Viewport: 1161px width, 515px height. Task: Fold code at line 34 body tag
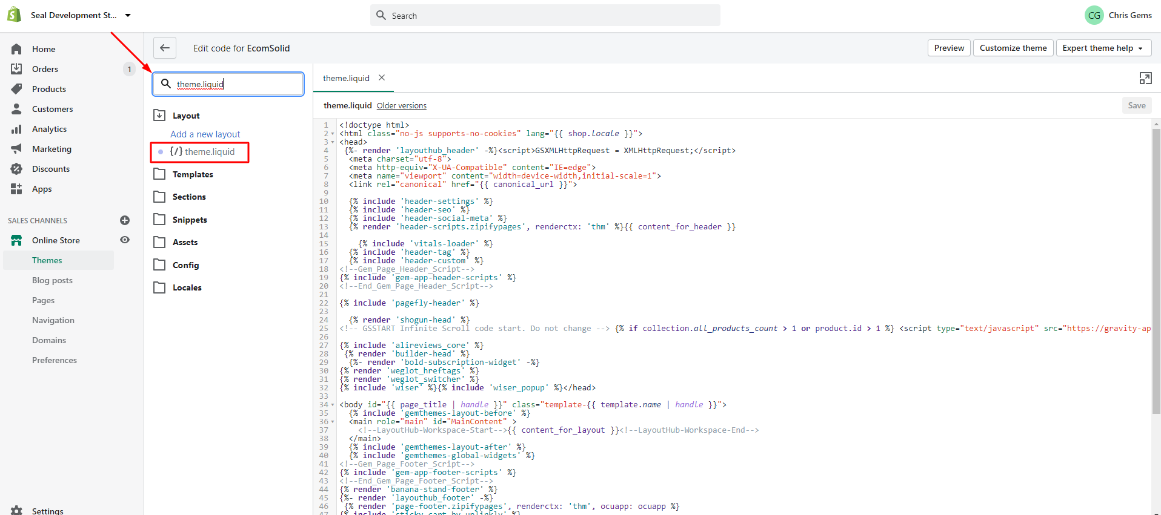click(333, 405)
